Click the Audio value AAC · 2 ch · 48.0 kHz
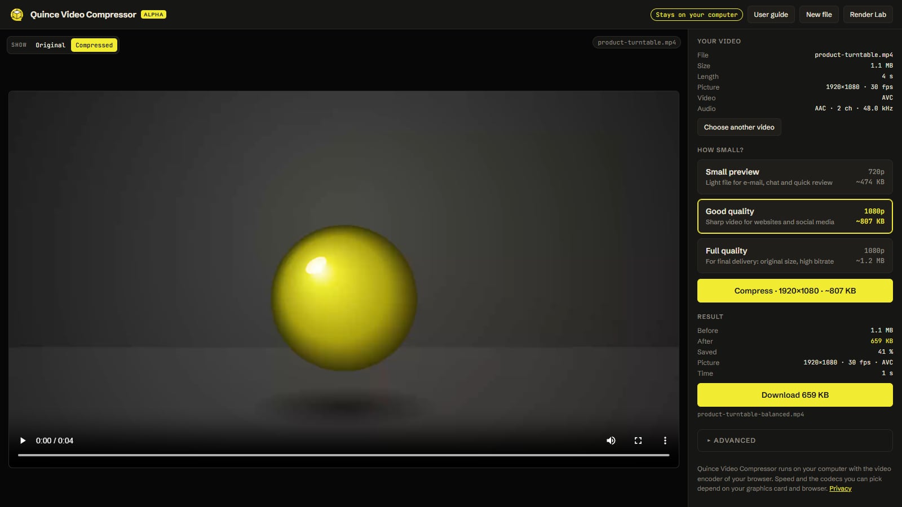Image resolution: width=902 pixels, height=507 pixels. [854, 109]
